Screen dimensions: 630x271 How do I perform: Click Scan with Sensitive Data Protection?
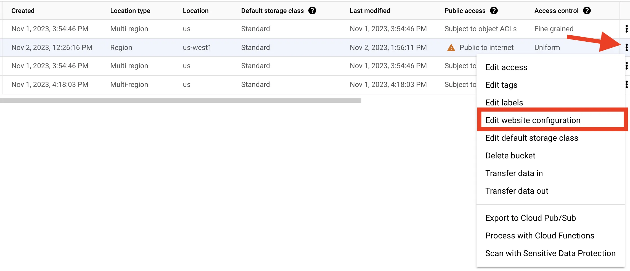550,253
